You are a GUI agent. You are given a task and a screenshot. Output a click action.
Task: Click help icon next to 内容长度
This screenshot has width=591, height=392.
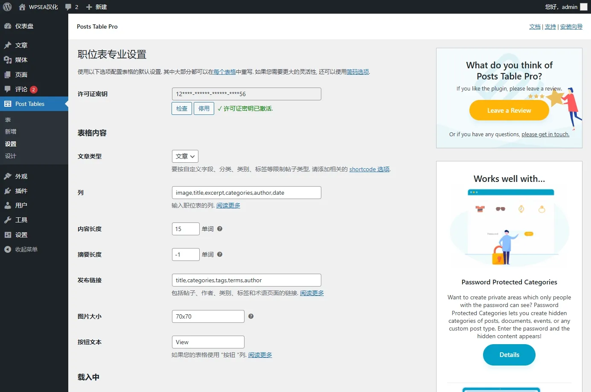coord(220,229)
